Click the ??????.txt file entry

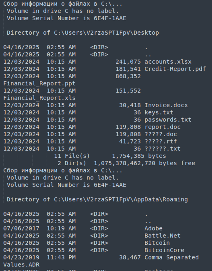pyautogui.click(x=163, y=149)
